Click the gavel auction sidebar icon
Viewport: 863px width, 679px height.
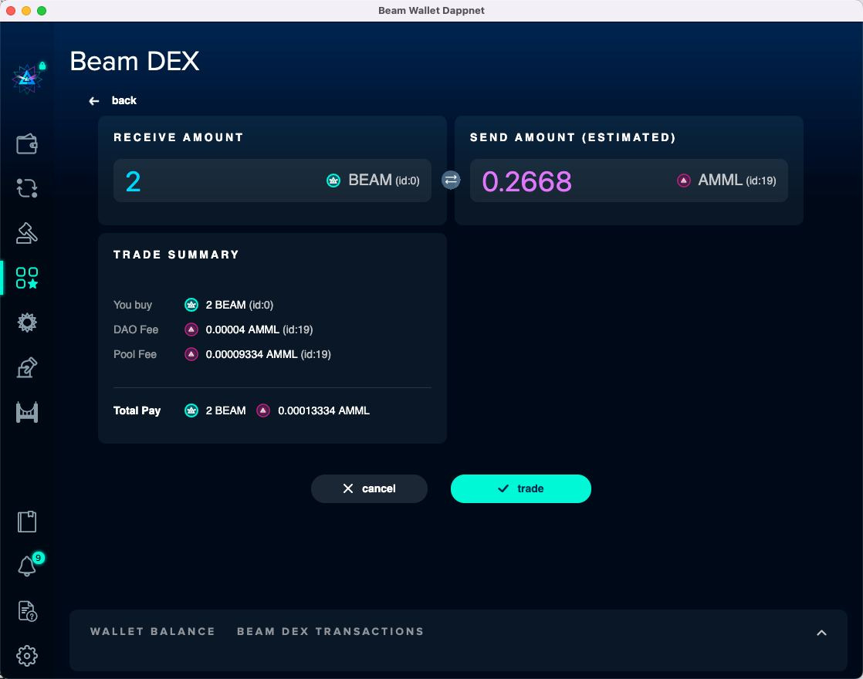(26, 233)
